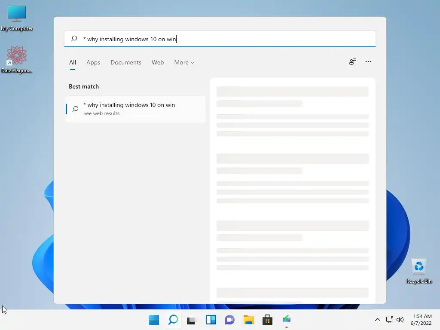
Task: Open My Computer desktop icon
Action: point(17,18)
